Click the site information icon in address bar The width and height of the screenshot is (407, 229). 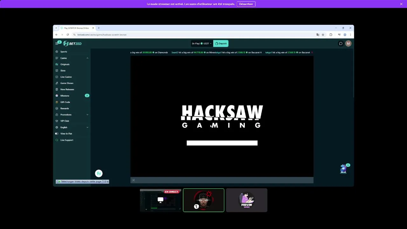(x=74, y=35)
